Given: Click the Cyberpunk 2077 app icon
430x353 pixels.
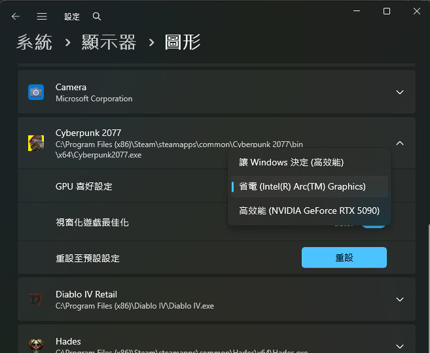Looking at the screenshot, I should [36, 143].
